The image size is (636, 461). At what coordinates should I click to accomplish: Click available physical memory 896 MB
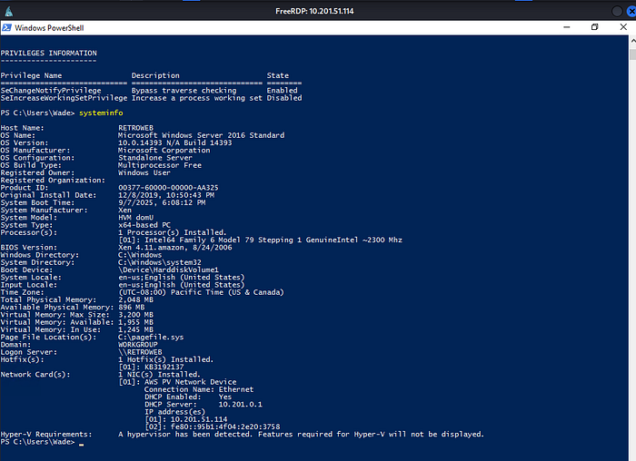(131, 308)
